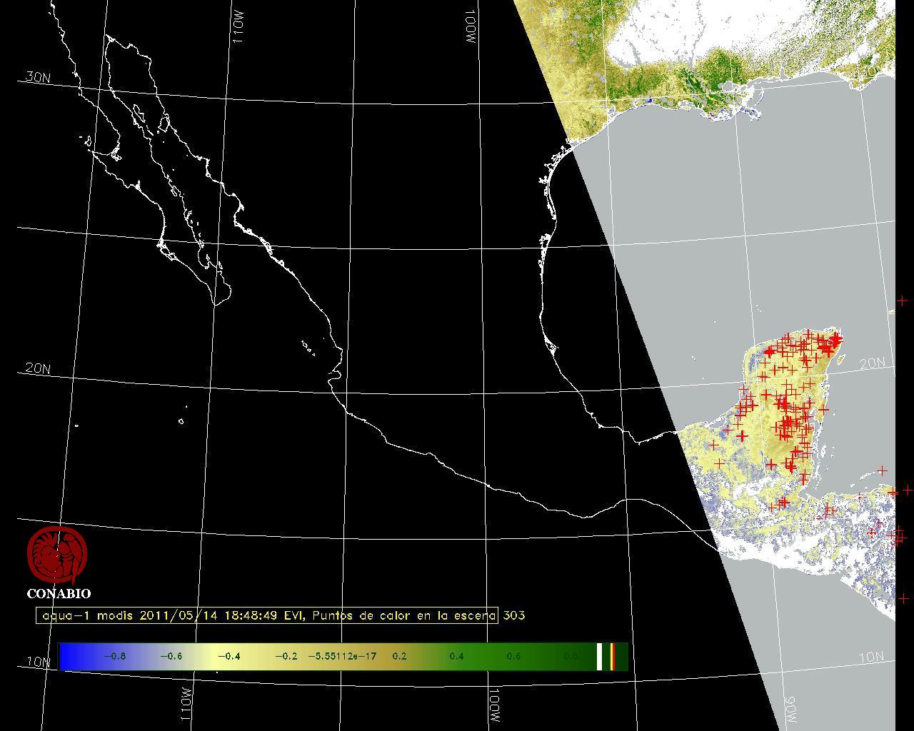Click the 30N latitude label on left

click(x=38, y=77)
